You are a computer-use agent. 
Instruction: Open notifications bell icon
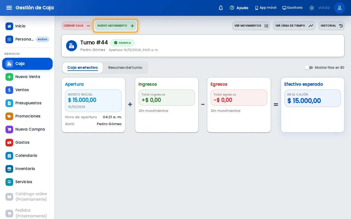pos(221,8)
